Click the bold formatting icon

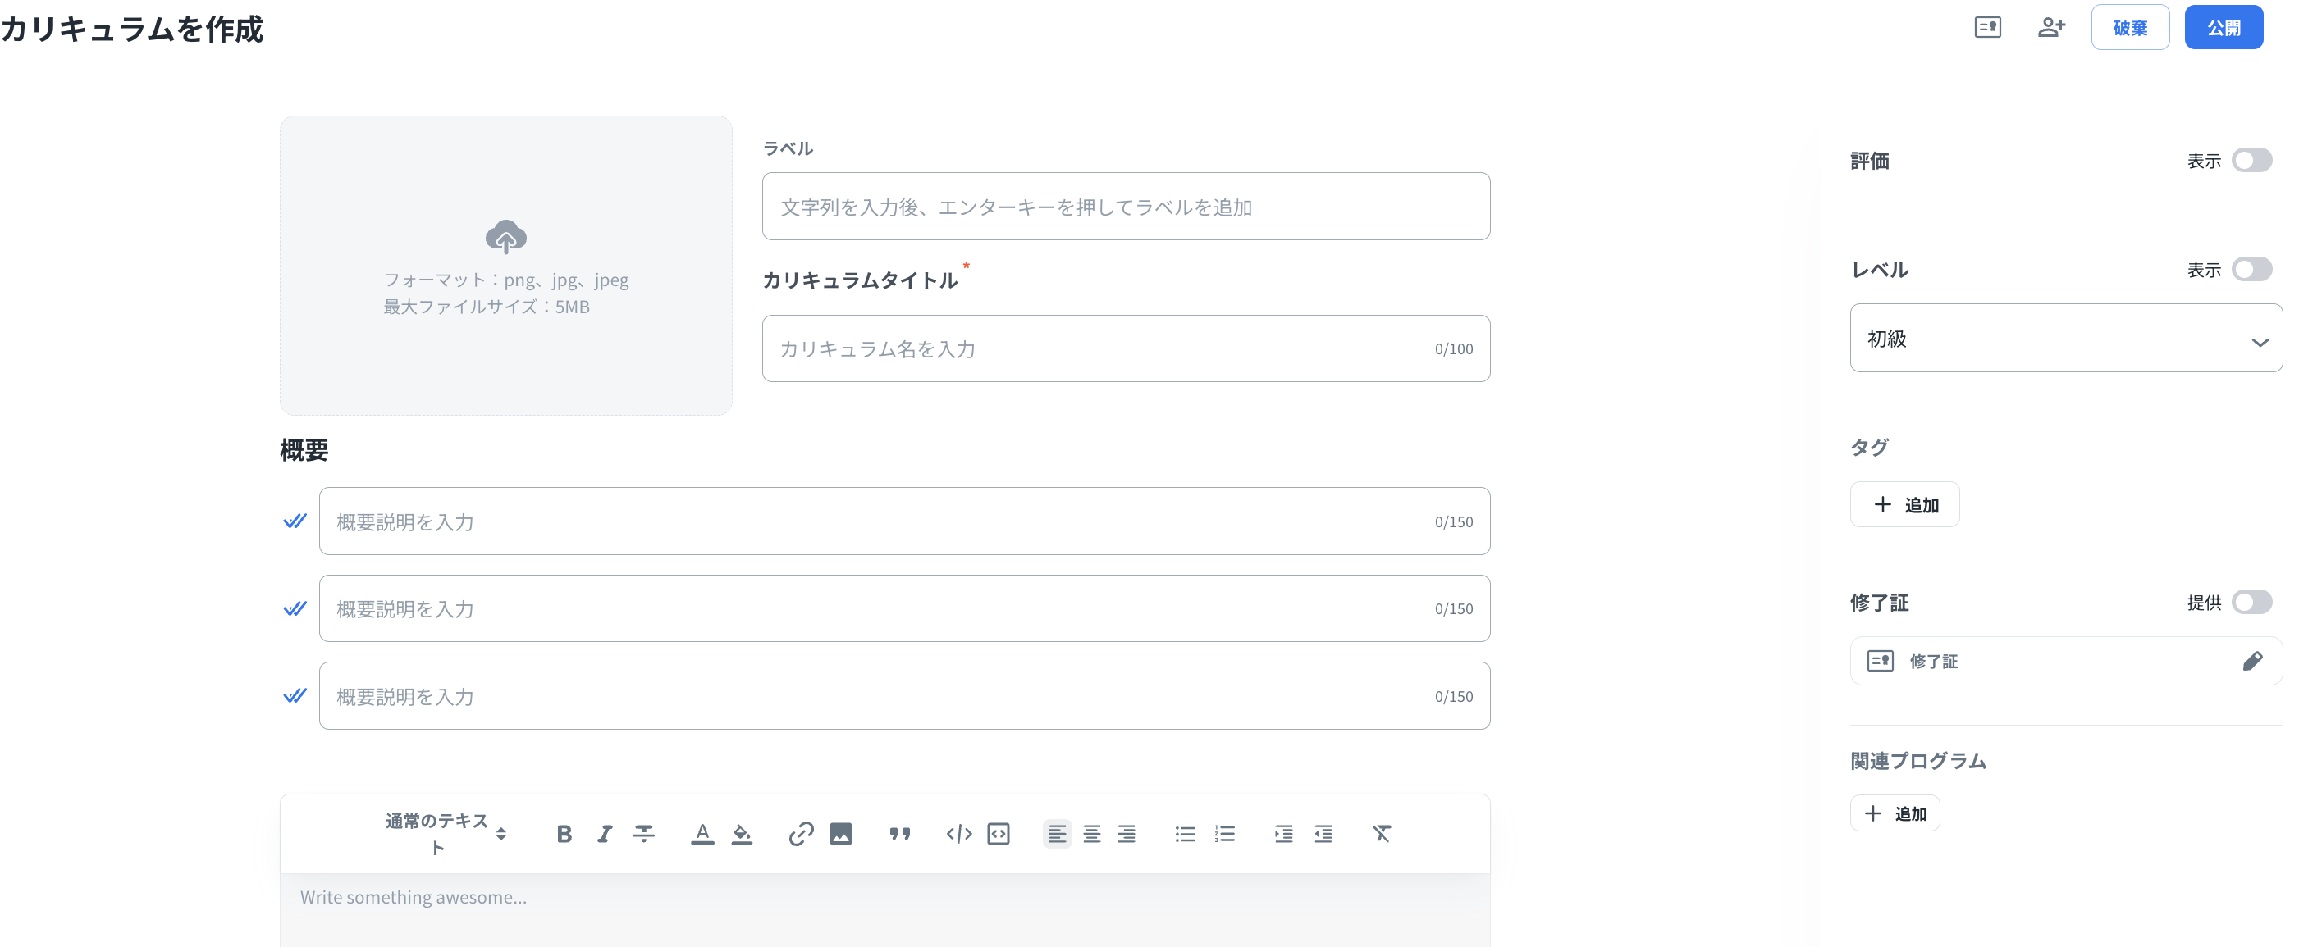[564, 834]
